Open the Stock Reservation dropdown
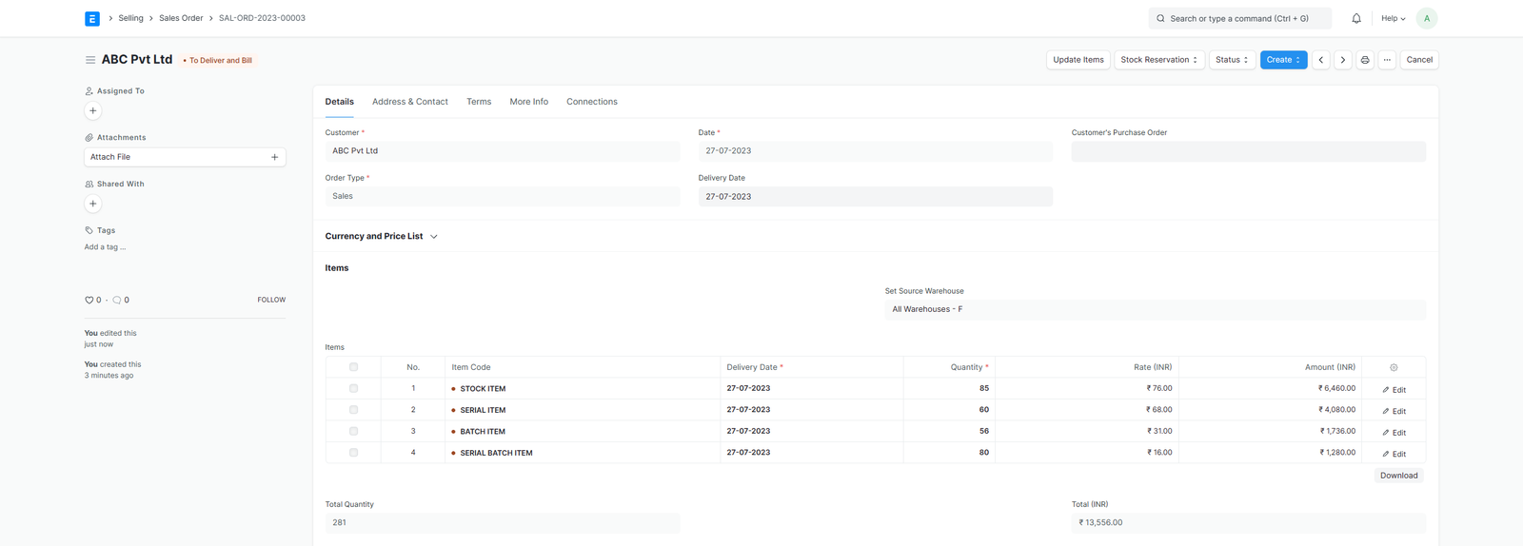Screen dimensions: 1523x546 coord(1159,60)
